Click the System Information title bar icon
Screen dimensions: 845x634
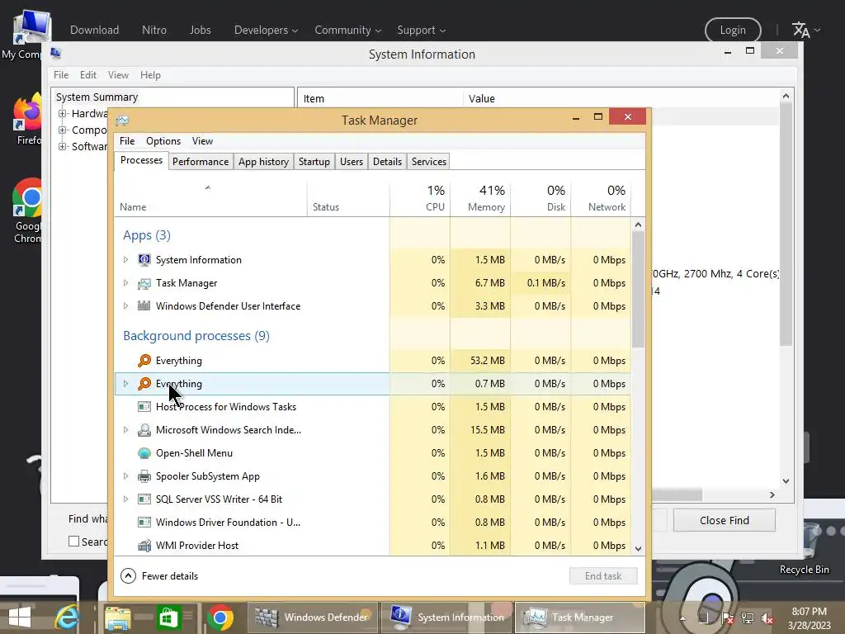tap(55, 54)
